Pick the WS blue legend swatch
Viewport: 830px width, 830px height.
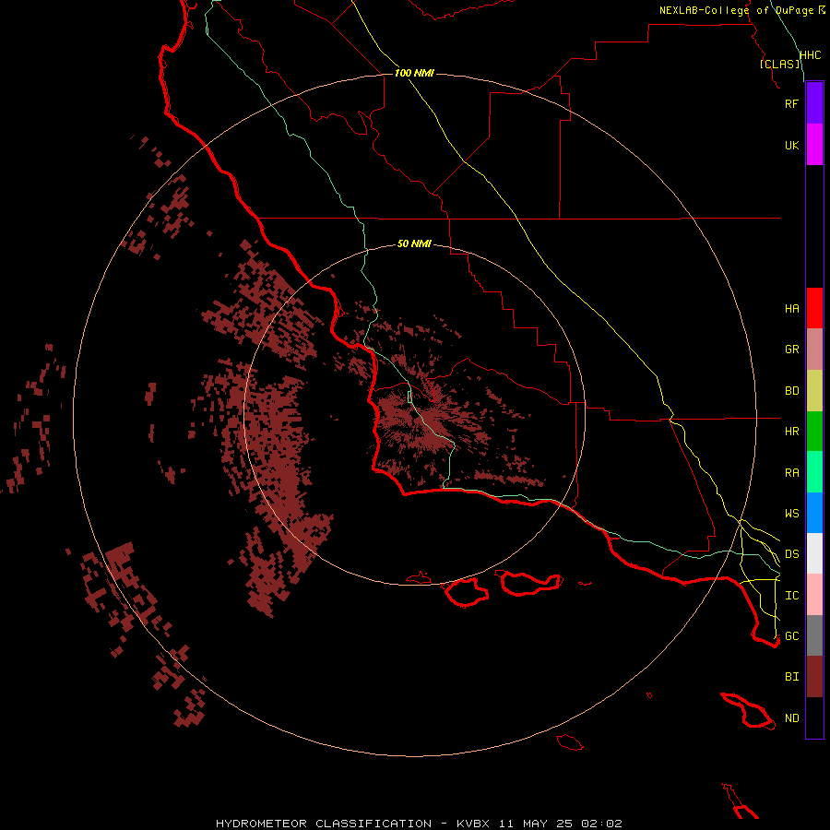coord(814,513)
